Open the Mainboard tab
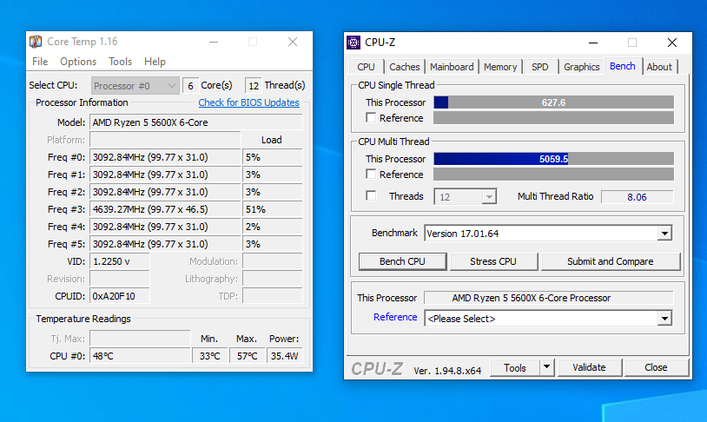 click(452, 67)
